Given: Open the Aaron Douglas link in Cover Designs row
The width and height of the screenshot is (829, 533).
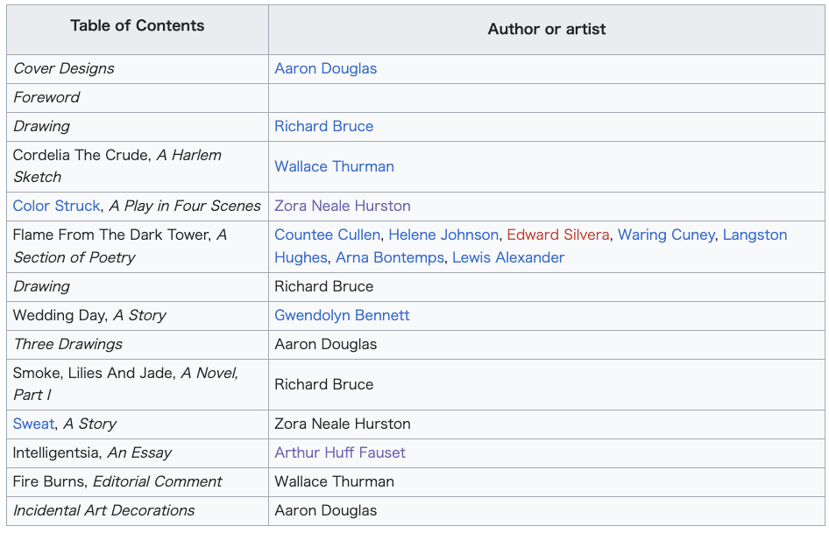Looking at the screenshot, I should click(325, 68).
